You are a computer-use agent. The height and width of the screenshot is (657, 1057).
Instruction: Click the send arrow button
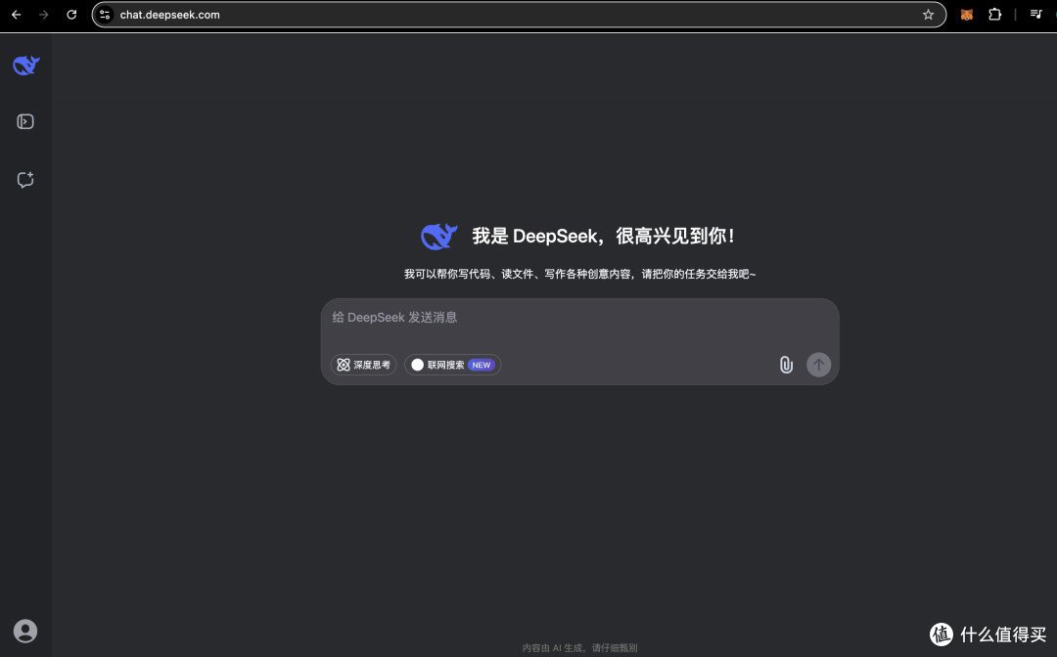pos(818,365)
